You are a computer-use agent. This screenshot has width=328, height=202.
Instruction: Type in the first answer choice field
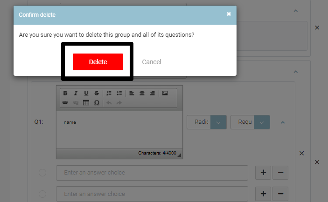pos(152,173)
